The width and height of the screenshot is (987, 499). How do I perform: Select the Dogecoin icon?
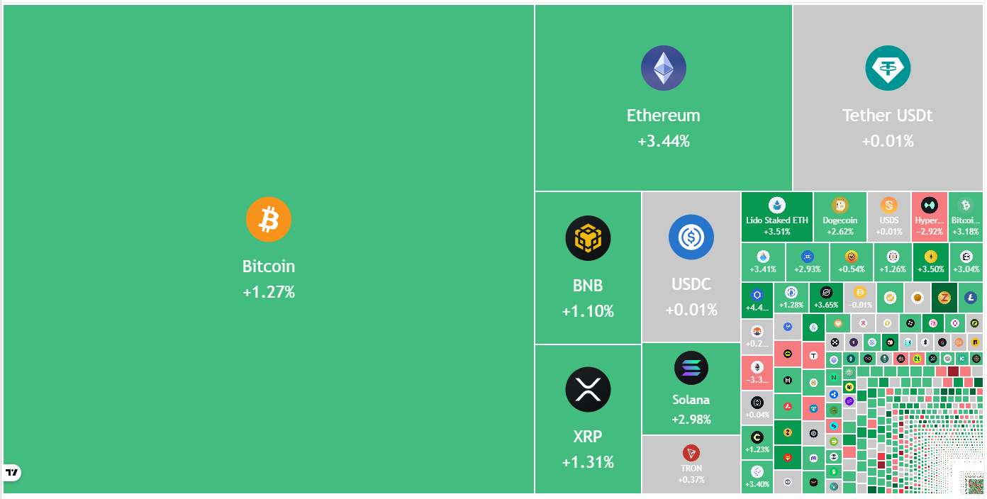840,206
